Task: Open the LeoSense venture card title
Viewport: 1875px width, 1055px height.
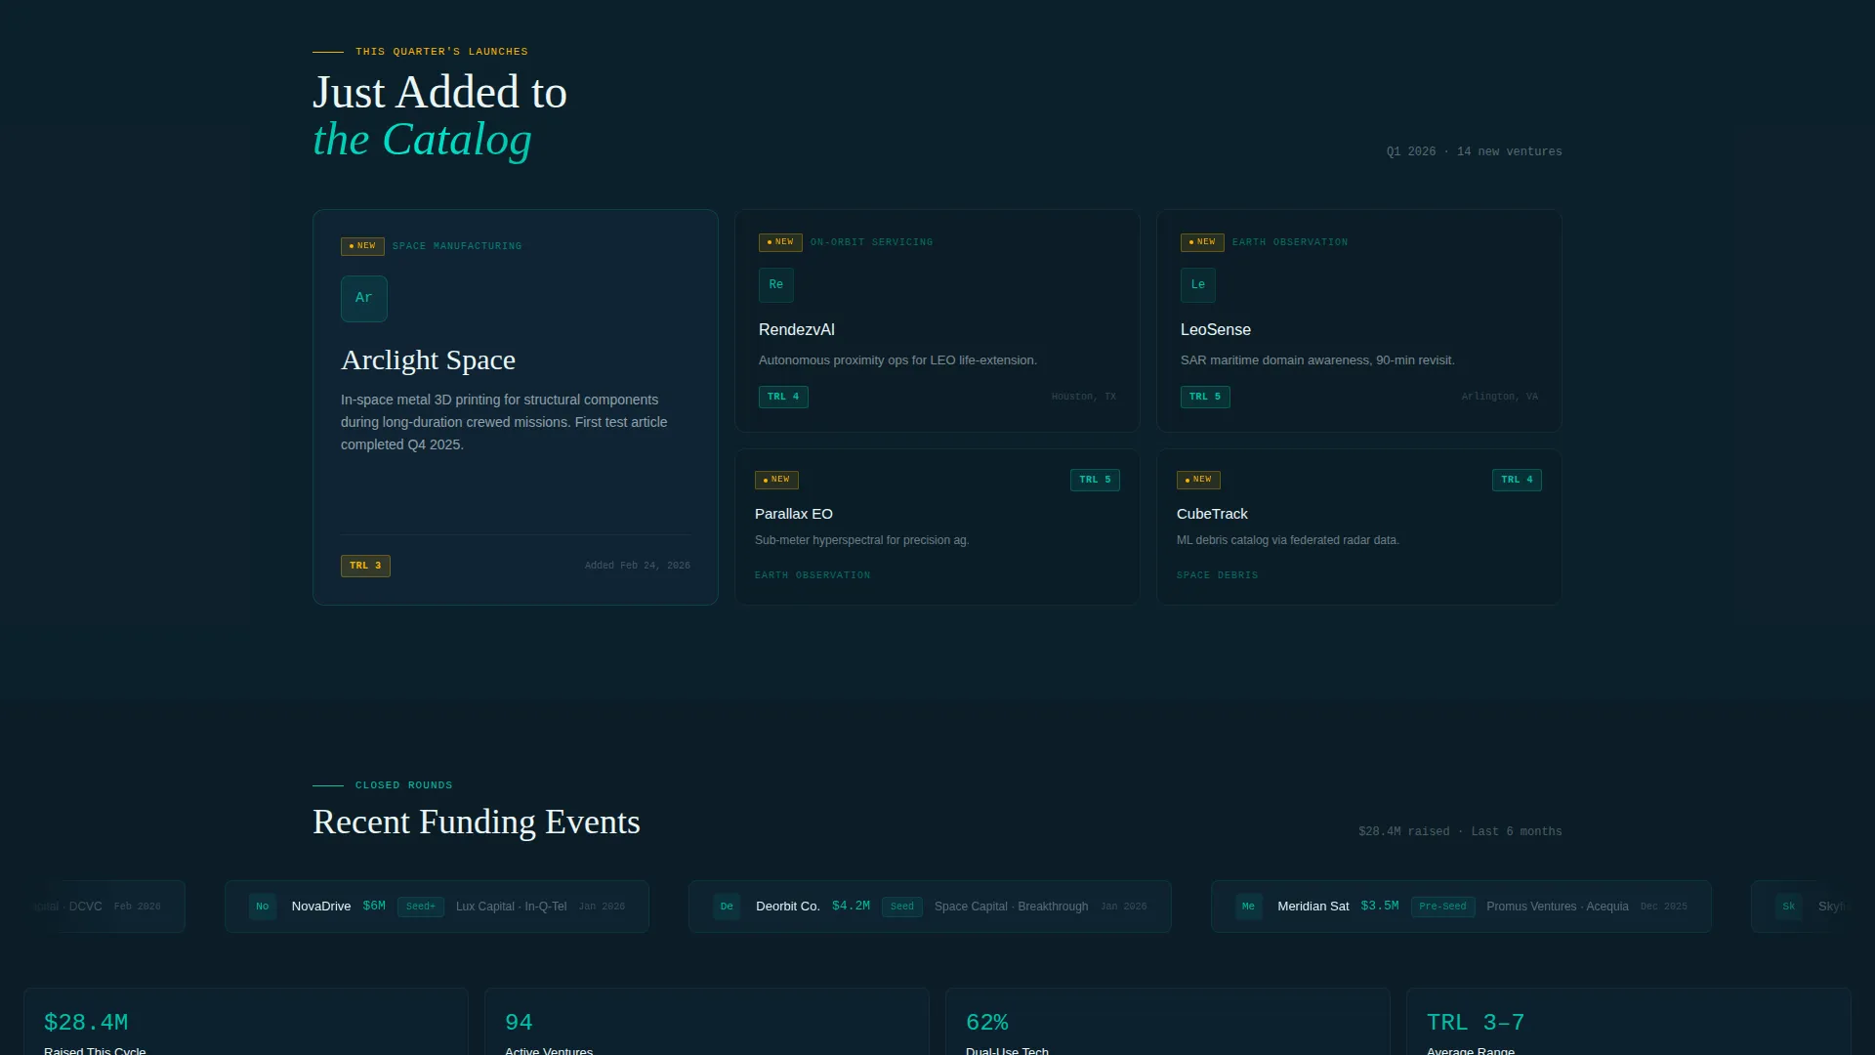Action: (x=1216, y=330)
